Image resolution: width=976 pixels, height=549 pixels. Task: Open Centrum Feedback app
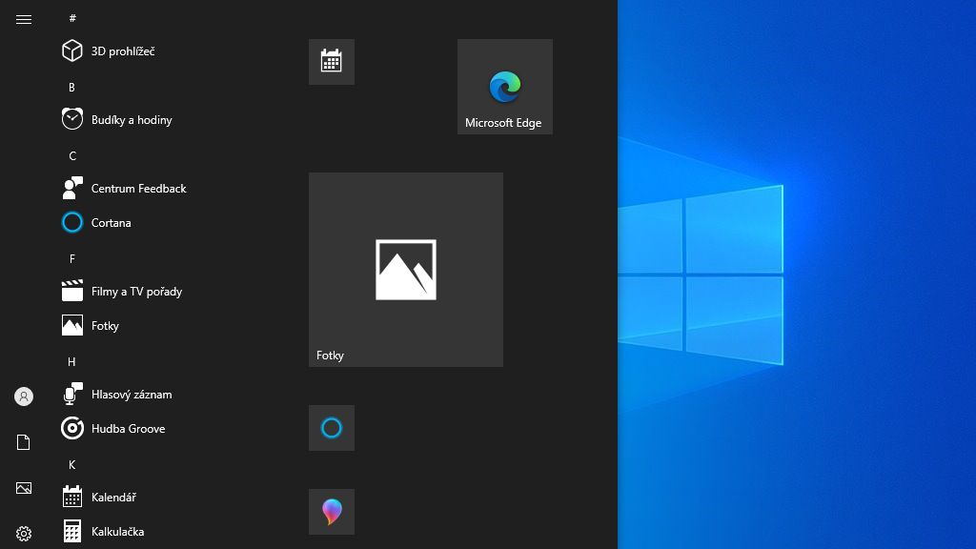[138, 189]
